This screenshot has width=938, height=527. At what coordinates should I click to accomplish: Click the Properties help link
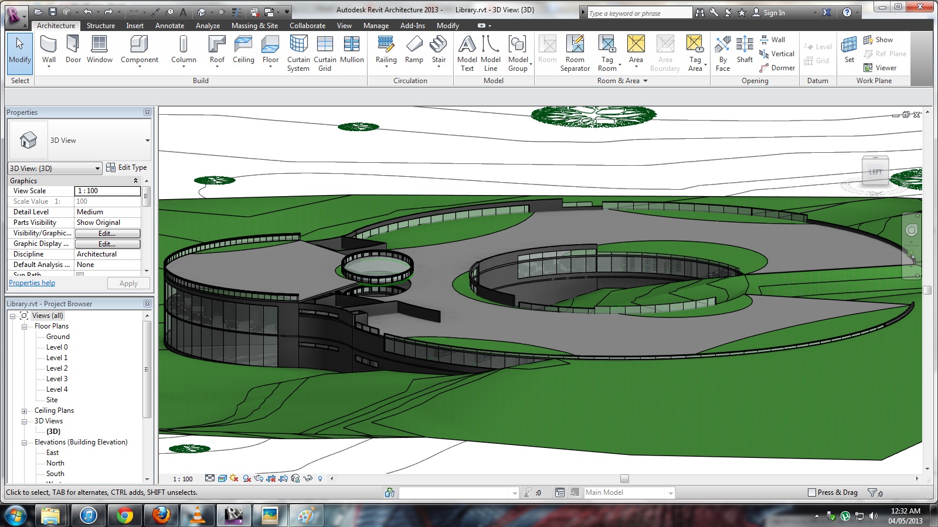click(x=32, y=283)
